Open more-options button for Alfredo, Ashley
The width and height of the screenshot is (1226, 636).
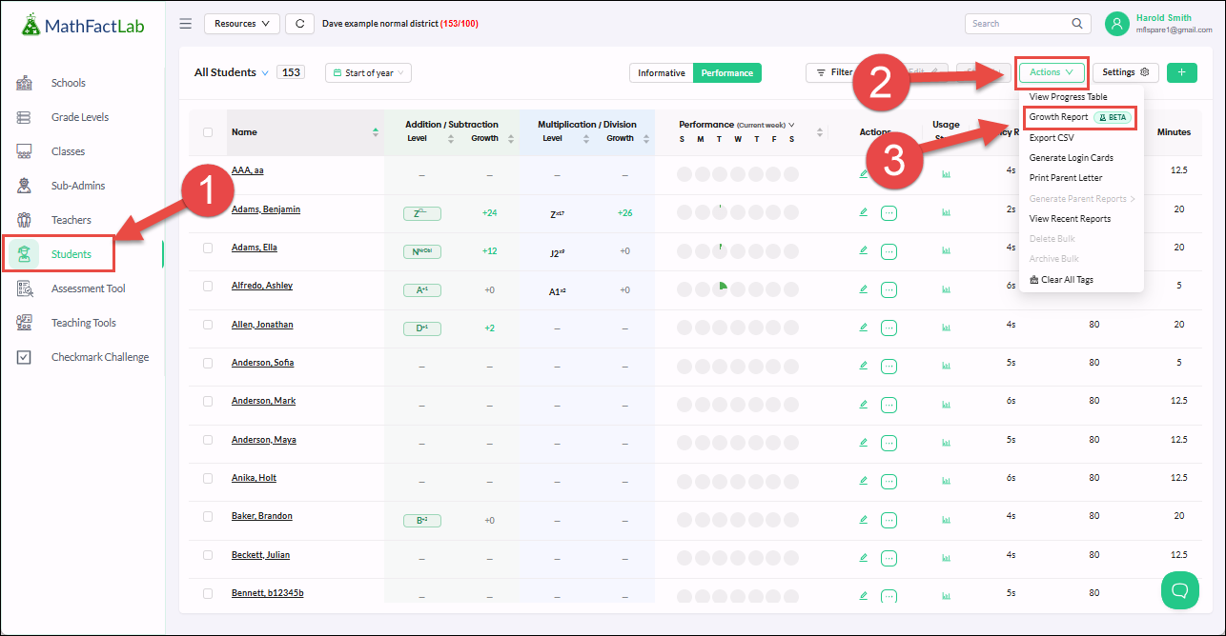(x=889, y=289)
